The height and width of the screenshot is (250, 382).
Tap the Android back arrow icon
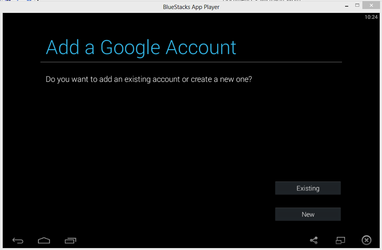click(x=18, y=241)
